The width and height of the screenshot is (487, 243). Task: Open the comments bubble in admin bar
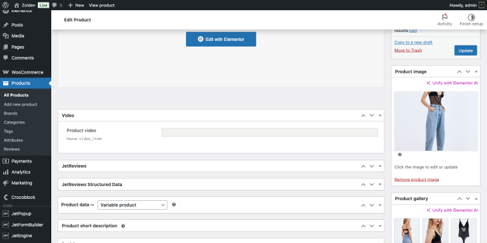click(57, 5)
